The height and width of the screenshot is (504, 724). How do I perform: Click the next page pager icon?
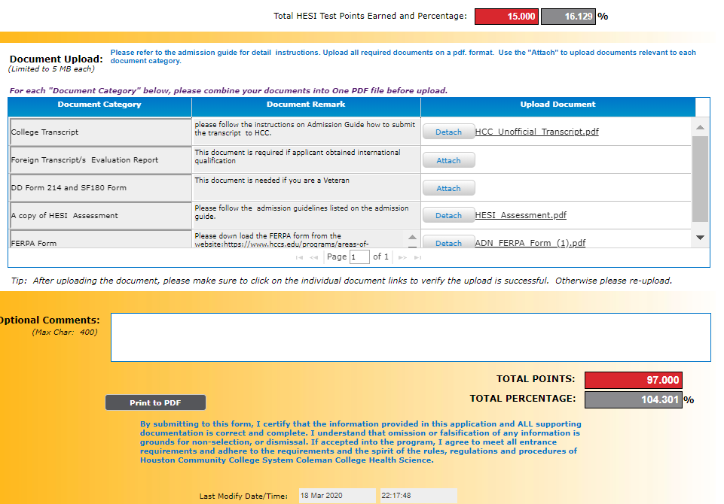pyautogui.click(x=402, y=257)
